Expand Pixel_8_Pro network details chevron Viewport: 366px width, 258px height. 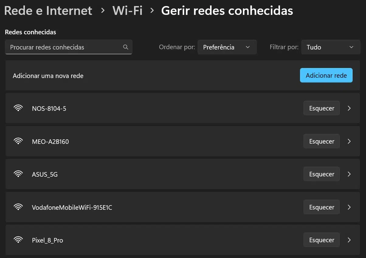click(x=349, y=240)
